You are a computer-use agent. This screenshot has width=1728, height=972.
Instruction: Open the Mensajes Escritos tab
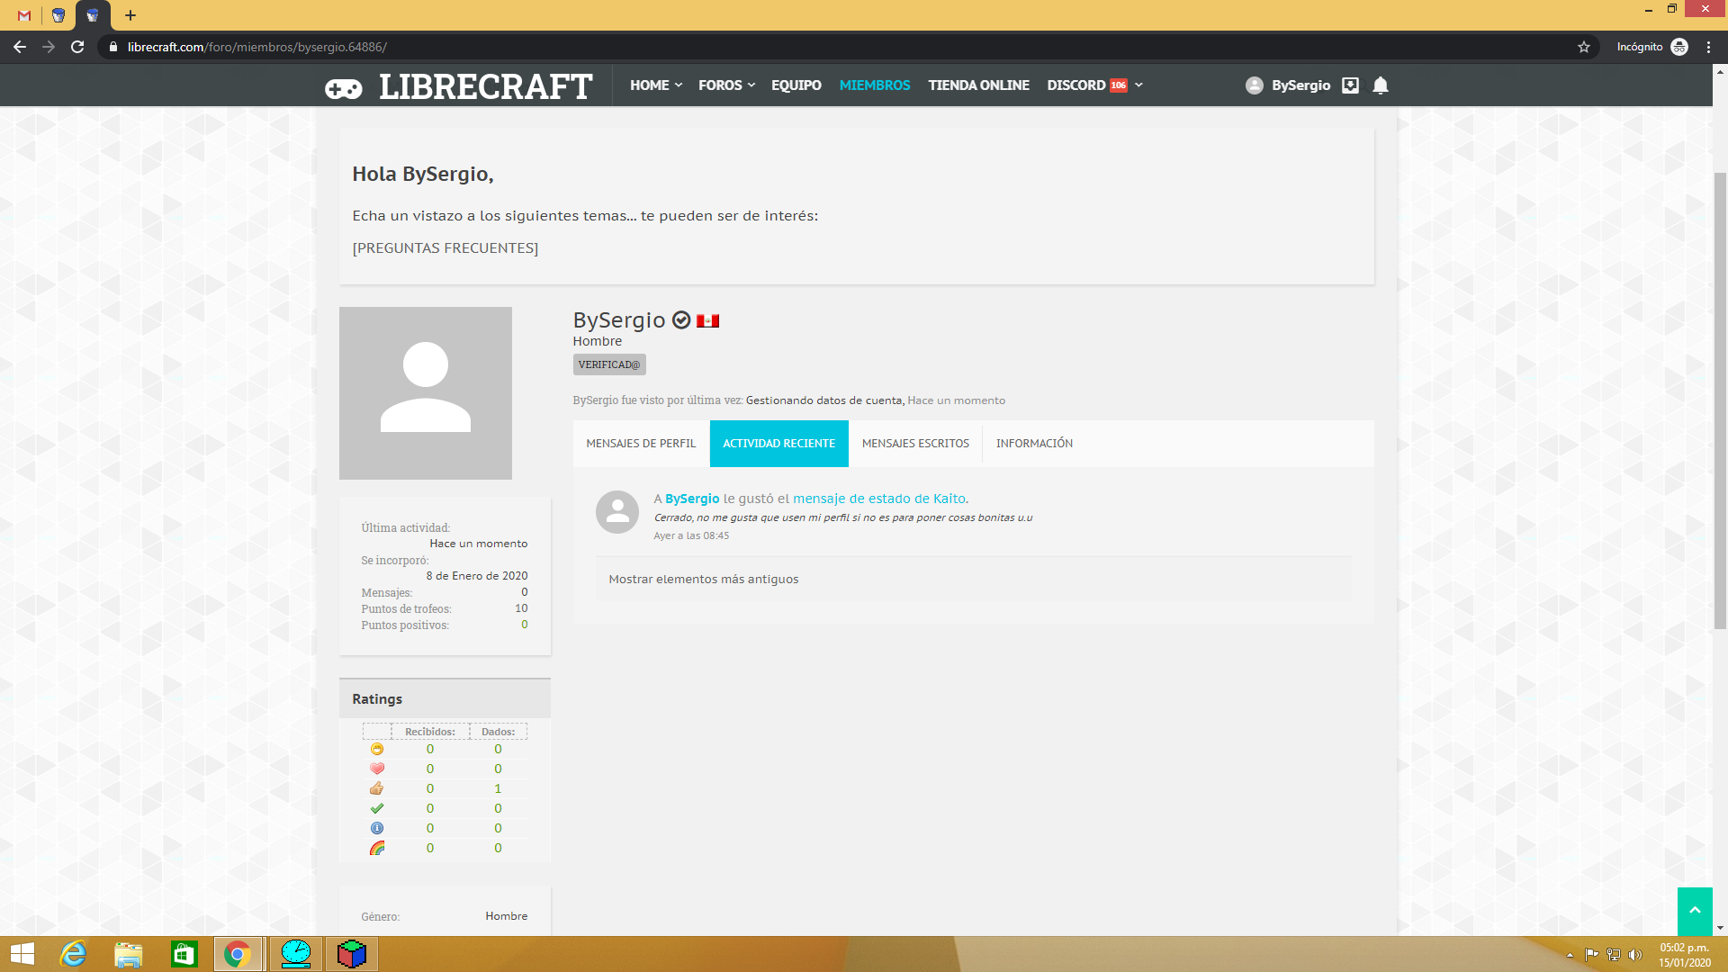(x=915, y=444)
